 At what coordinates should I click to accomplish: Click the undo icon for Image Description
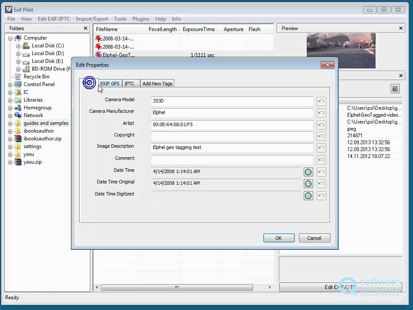[x=321, y=148]
